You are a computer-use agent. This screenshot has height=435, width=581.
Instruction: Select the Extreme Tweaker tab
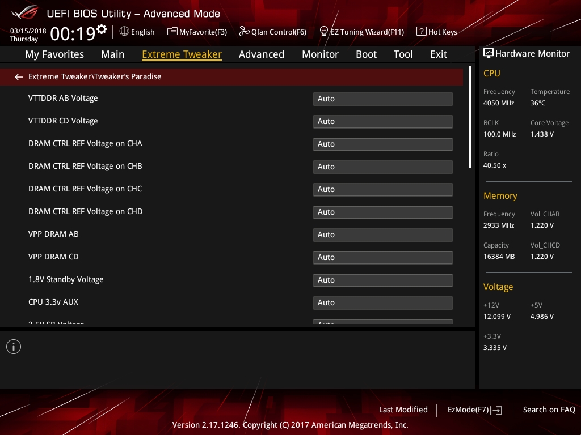click(x=182, y=54)
